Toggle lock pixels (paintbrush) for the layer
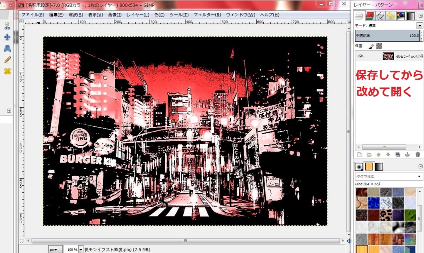 (371, 46)
